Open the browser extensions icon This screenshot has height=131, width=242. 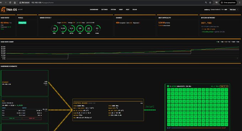(216, 2)
